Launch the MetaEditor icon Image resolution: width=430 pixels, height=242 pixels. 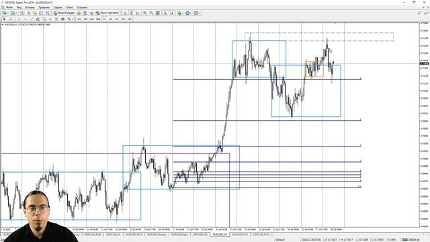[79, 13]
